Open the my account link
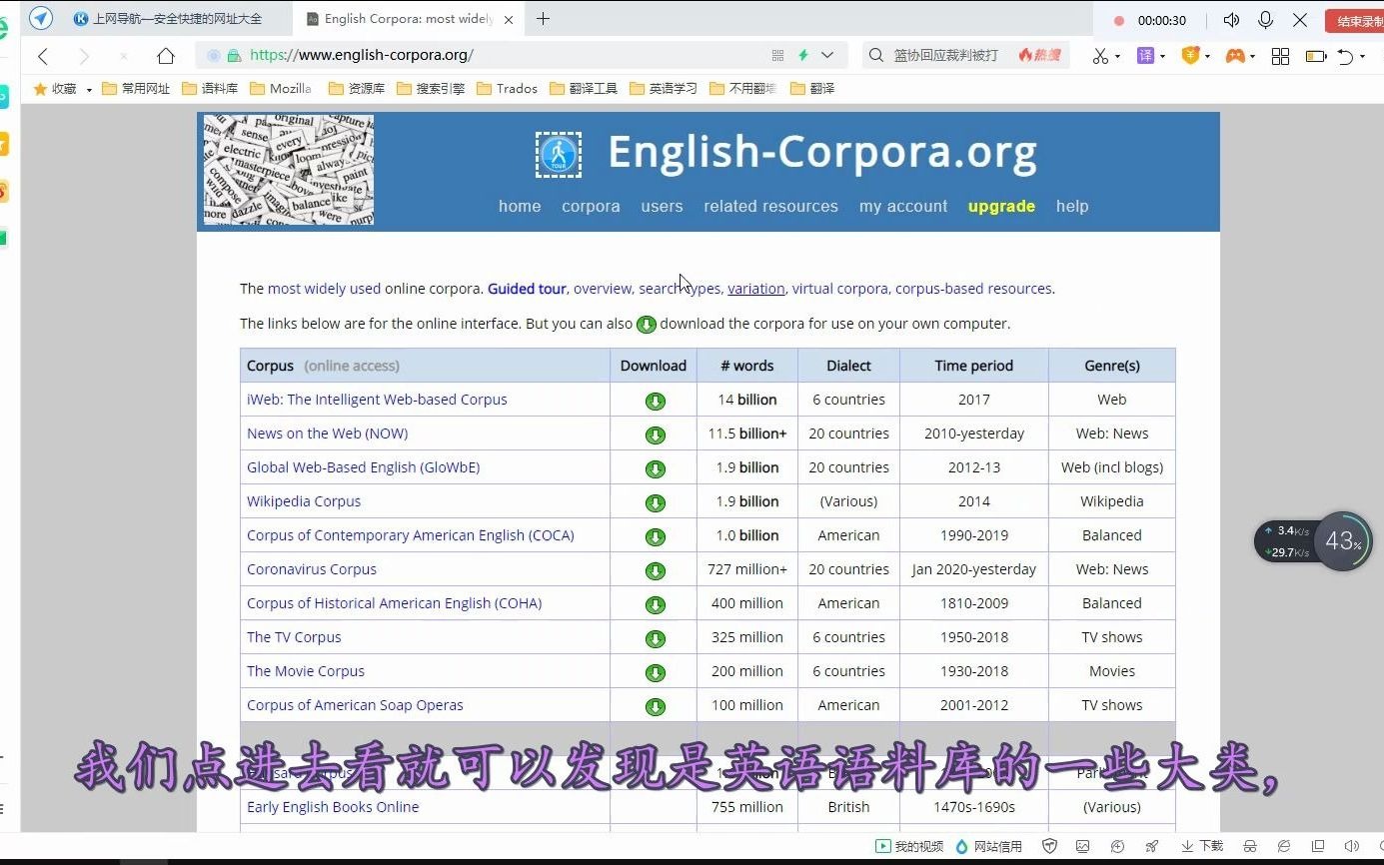The height and width of the screenshot is (865, 1384). tap(903, 206)
